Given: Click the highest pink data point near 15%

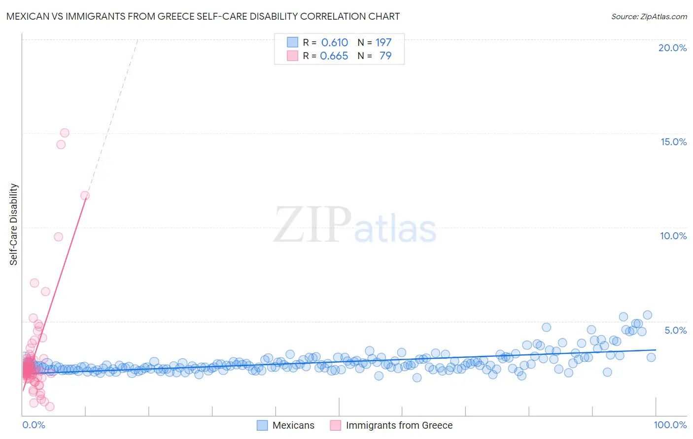Looking at the screenshot, I should (x=65, y=133).
